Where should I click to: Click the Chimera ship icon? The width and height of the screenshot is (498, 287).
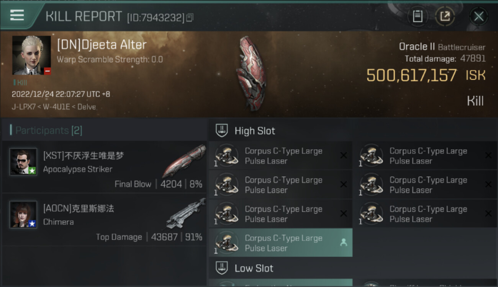(185, 214)
